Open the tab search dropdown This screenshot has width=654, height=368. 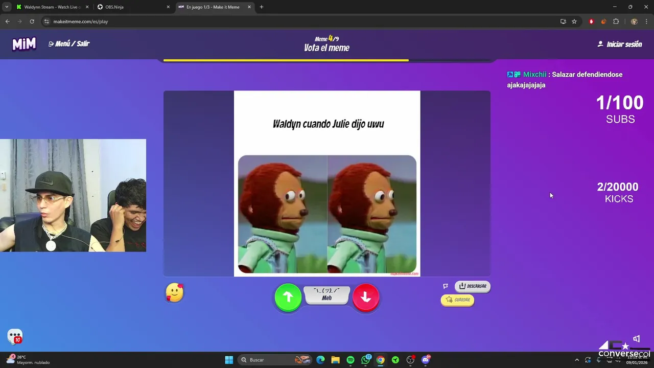7,7
